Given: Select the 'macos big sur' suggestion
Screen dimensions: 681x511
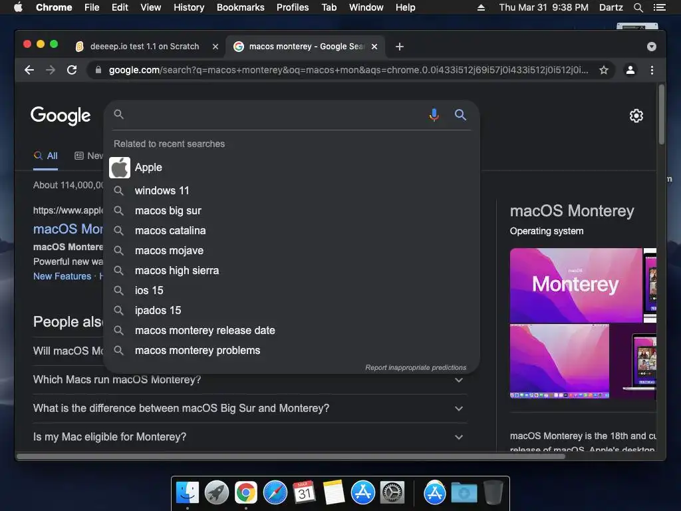Looking at the screenshot, I should tap(291, 211).
